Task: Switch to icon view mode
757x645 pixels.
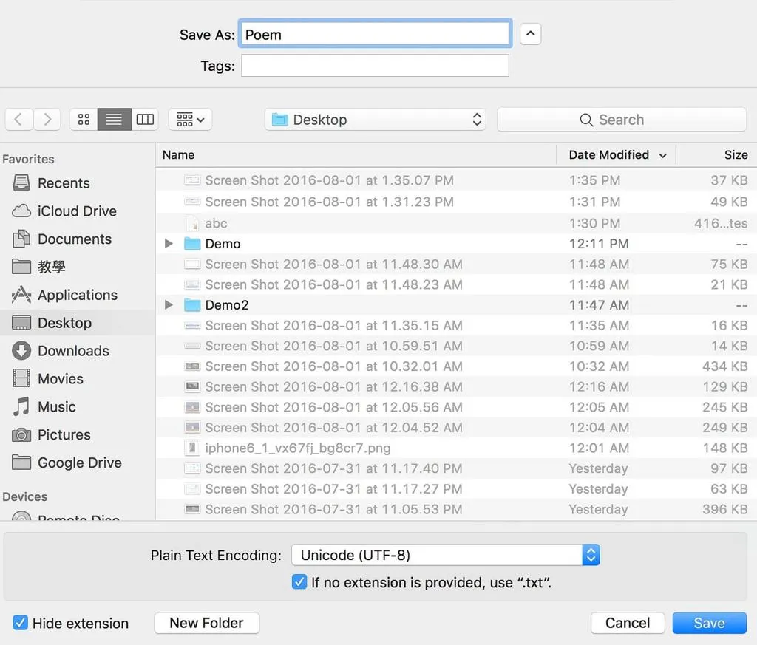Action: [84, 119]
